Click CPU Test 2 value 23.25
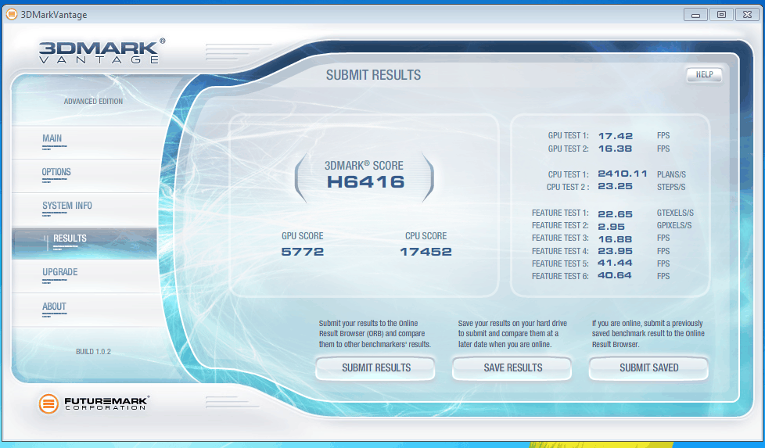Viewport: 765px width, 448px height. click(615, 186)
